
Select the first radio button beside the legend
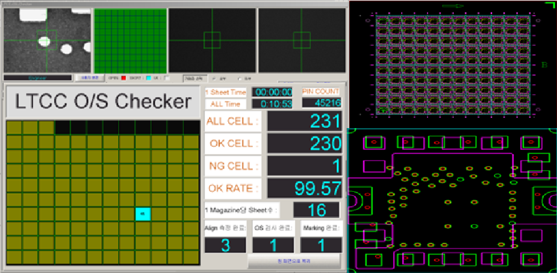click(x=215, y=78)
